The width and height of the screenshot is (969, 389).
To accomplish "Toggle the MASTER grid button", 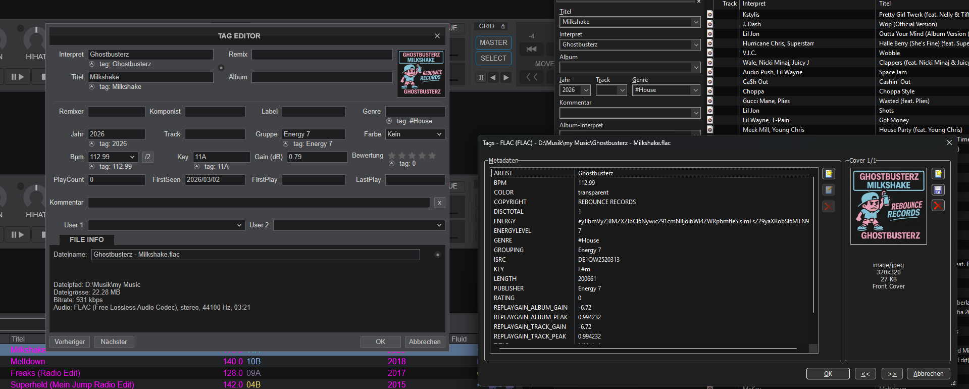I will coord(493,43).
